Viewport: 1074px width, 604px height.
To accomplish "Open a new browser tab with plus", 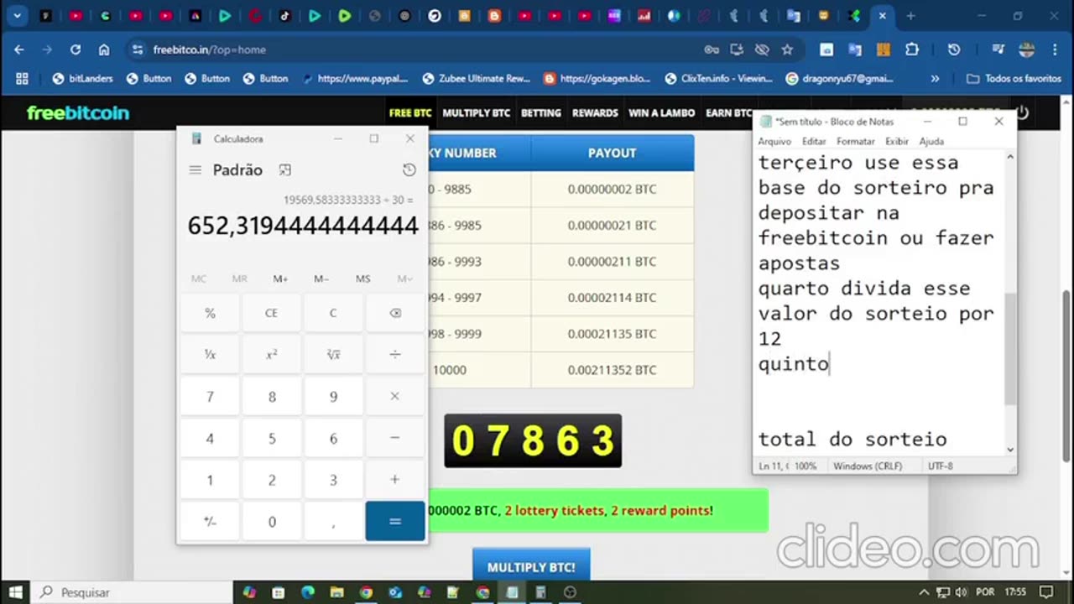I will pyautogui.click(x=910, y=15).
